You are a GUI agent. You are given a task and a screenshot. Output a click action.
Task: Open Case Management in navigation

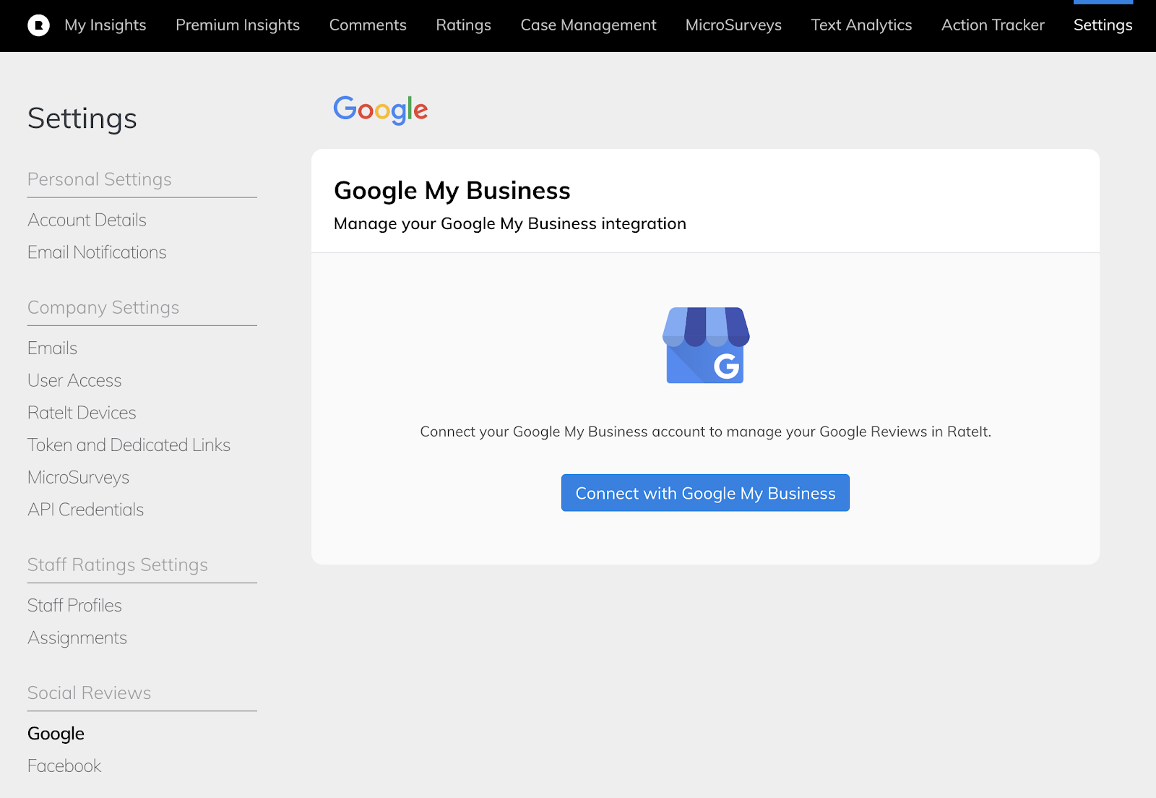(588, 25)
